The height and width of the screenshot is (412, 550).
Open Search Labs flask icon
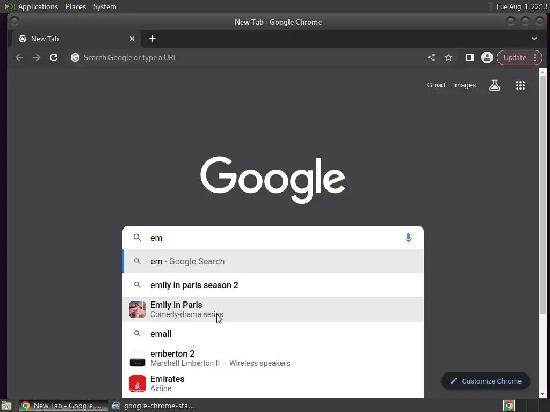(x=495, y=85)
